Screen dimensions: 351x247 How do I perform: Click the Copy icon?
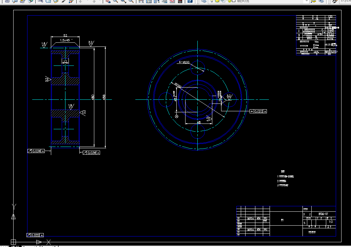(x=48, y=1)
